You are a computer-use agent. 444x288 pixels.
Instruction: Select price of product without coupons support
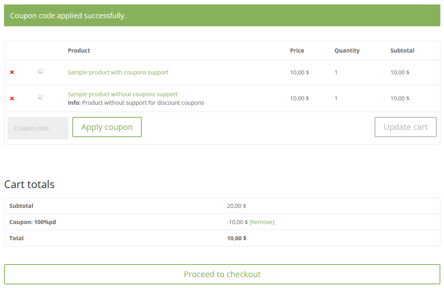pyautogui.click(x=299, y=98)
